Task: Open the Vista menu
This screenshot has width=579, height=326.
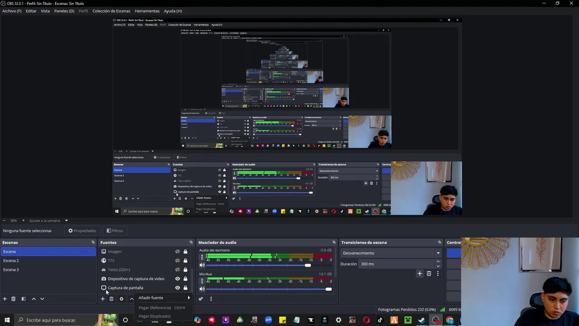Action: click(x=45, y=11)
